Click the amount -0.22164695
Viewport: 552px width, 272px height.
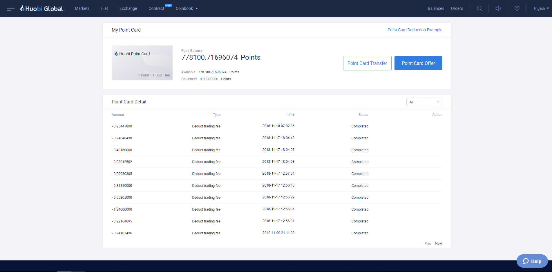[122, 221]
